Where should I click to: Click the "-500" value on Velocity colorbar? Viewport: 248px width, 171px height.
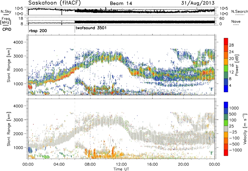point(234,144)
